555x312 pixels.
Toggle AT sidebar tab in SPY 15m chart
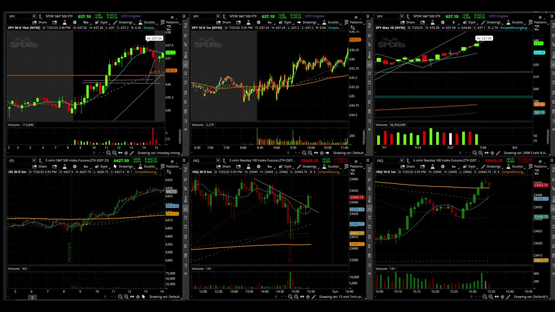[x=186, y=44]
